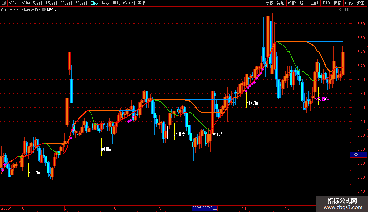Click month 7 on the time axis
This screenshot has width=368, height=212.
point(66,208)
